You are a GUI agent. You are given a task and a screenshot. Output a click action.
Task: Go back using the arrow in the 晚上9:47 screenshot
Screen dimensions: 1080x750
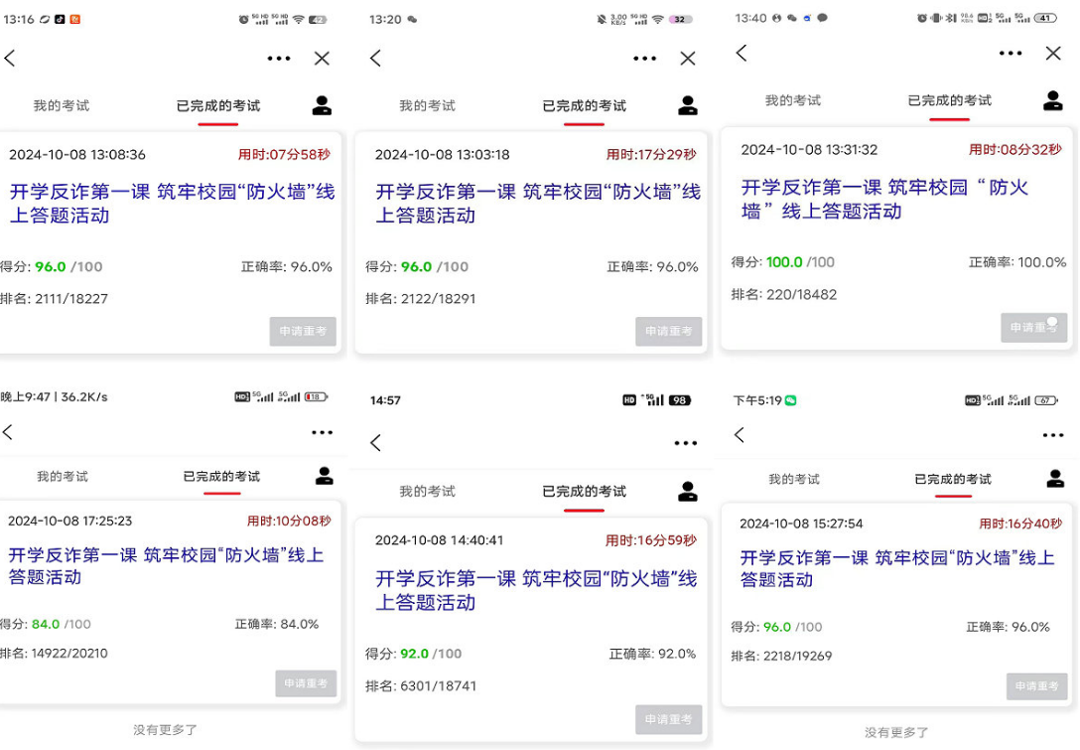click(8, 432)
